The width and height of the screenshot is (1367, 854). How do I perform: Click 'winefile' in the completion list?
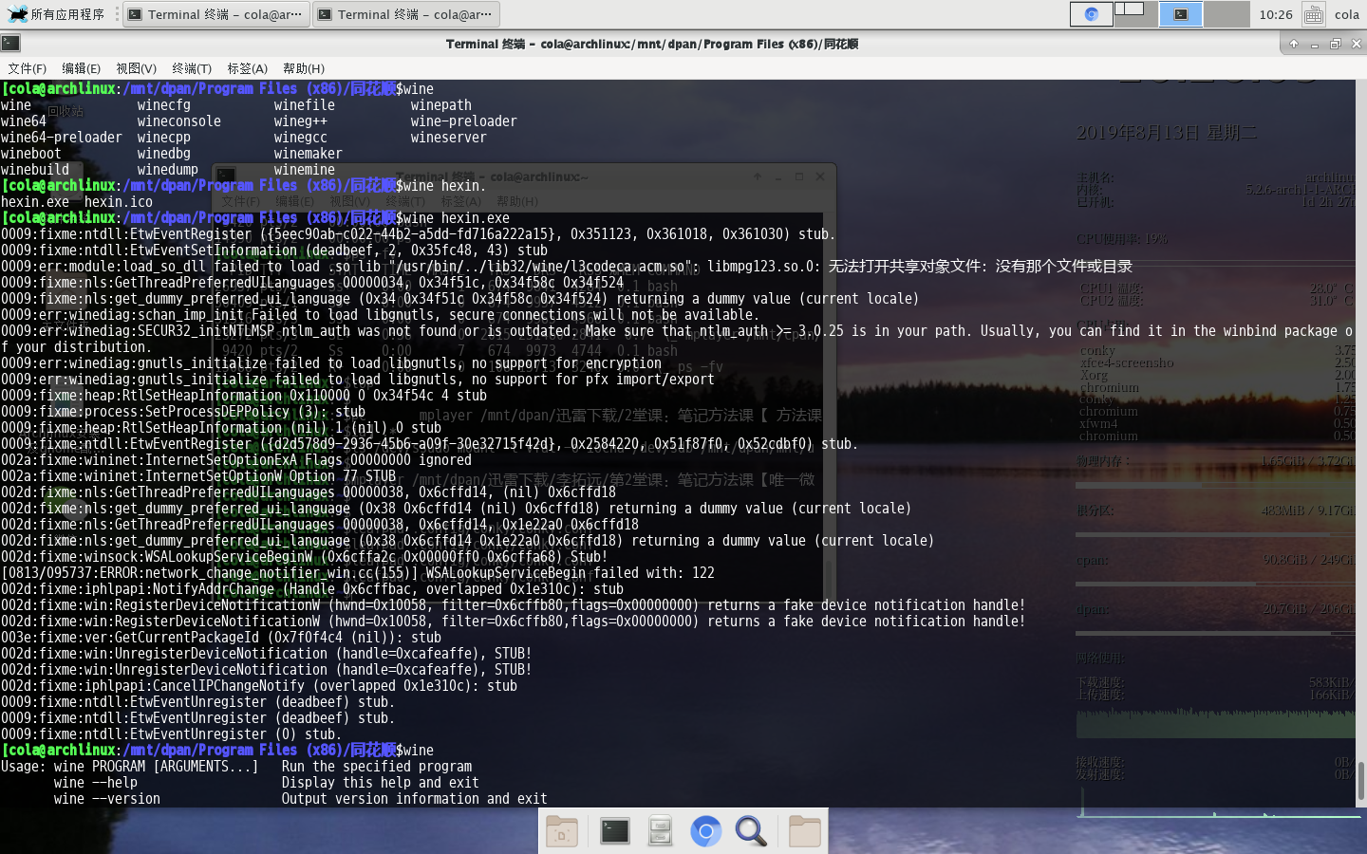[304, 105]
